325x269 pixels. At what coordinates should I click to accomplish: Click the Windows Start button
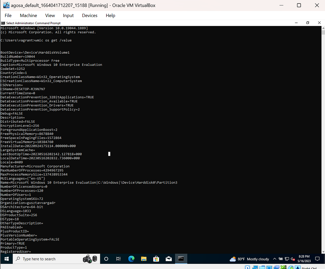[x=6, y=259]
